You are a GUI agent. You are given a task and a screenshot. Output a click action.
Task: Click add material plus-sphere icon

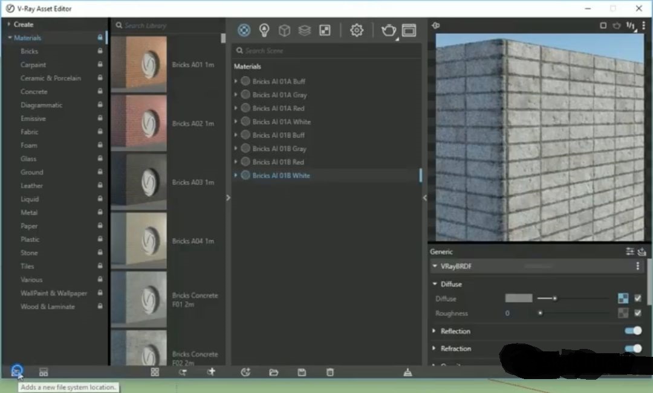pyautogui.click(x=245, y=372)
